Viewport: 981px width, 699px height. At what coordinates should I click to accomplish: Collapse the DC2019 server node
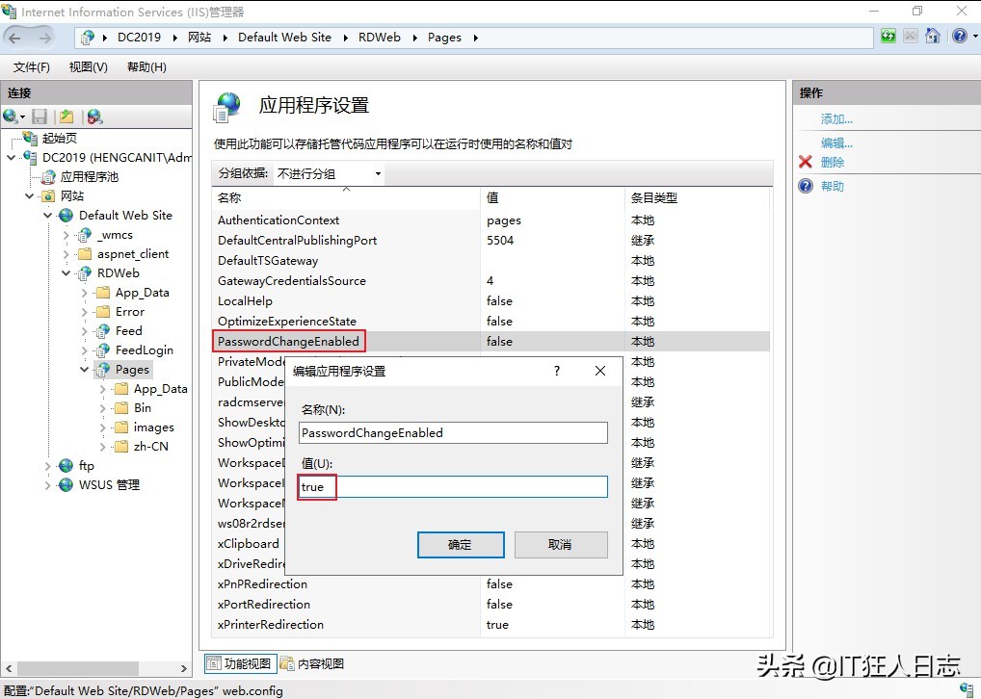tap(12, 158)
